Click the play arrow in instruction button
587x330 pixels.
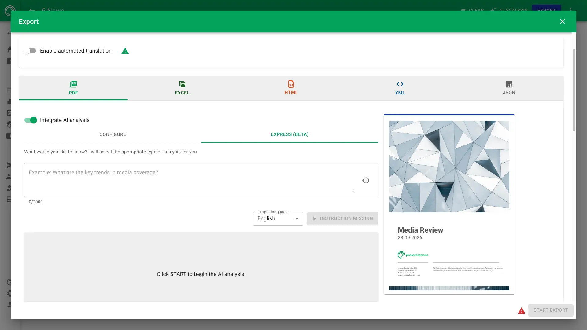(314, 219)
